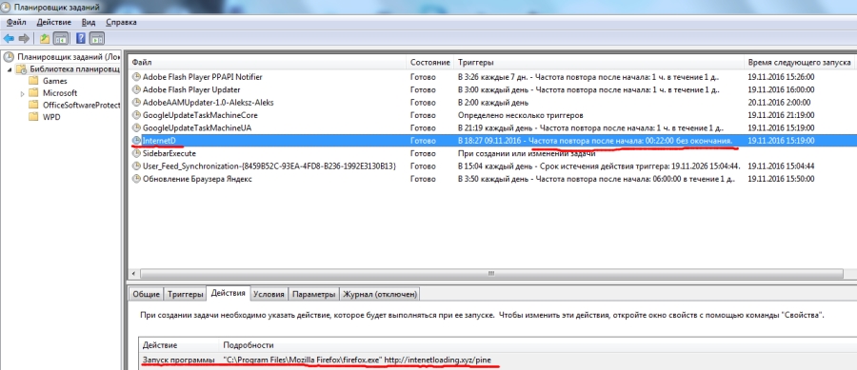Image resolution: width=857 pixels, height=370 pixels.
Task: Click clock icon of Обновление Браузера Яндекс
Action: tap(136, 179)
